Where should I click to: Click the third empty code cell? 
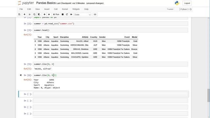click(110, 107)
